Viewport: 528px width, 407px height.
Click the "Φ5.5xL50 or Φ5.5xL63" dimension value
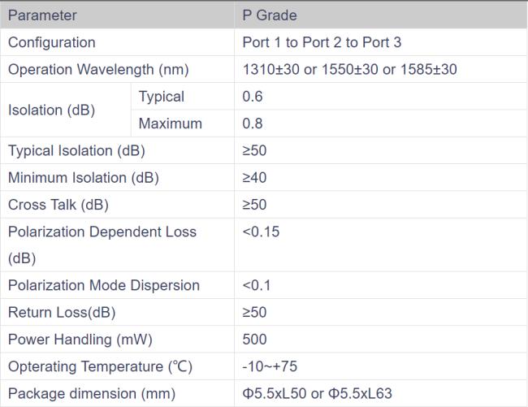(317, 393)
